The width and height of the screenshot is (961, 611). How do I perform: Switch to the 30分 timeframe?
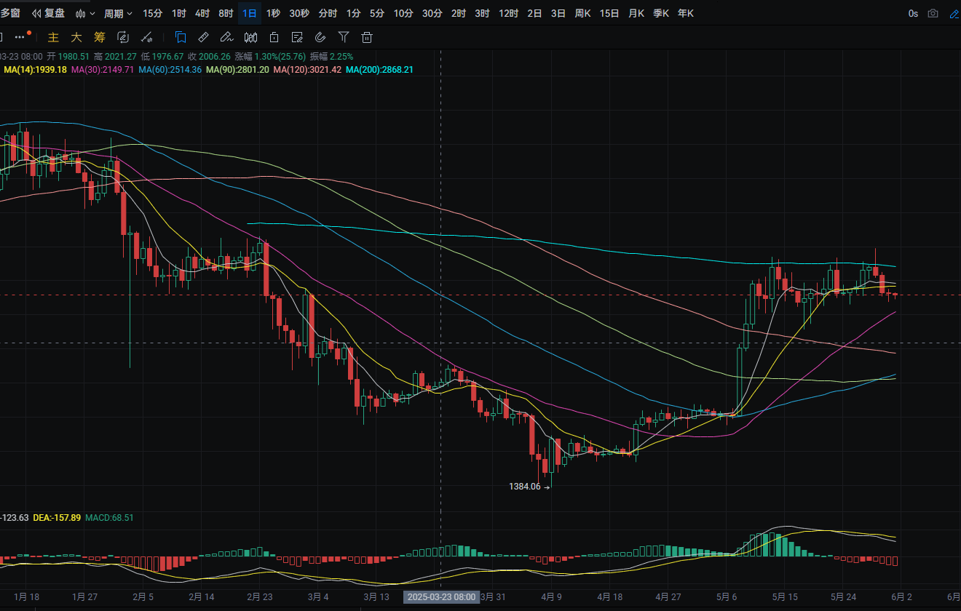432,13
